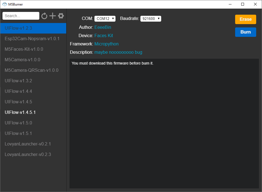Choose UIFlow-v1.4.4 in the sidebar
262x192 pixels.
tap(33, 91)
